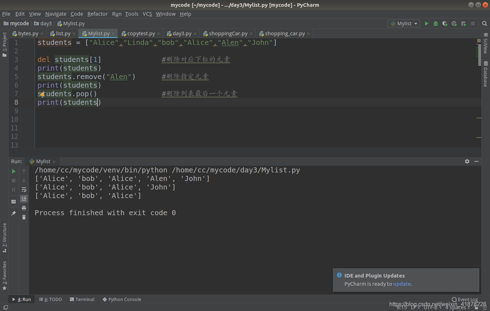
Task: Open the File menu
Action: click(x=6, y=14)
